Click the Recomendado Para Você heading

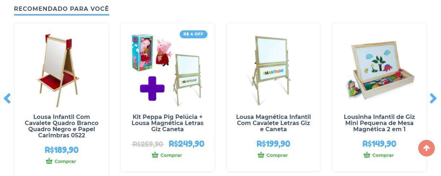[x=61, y=8]
